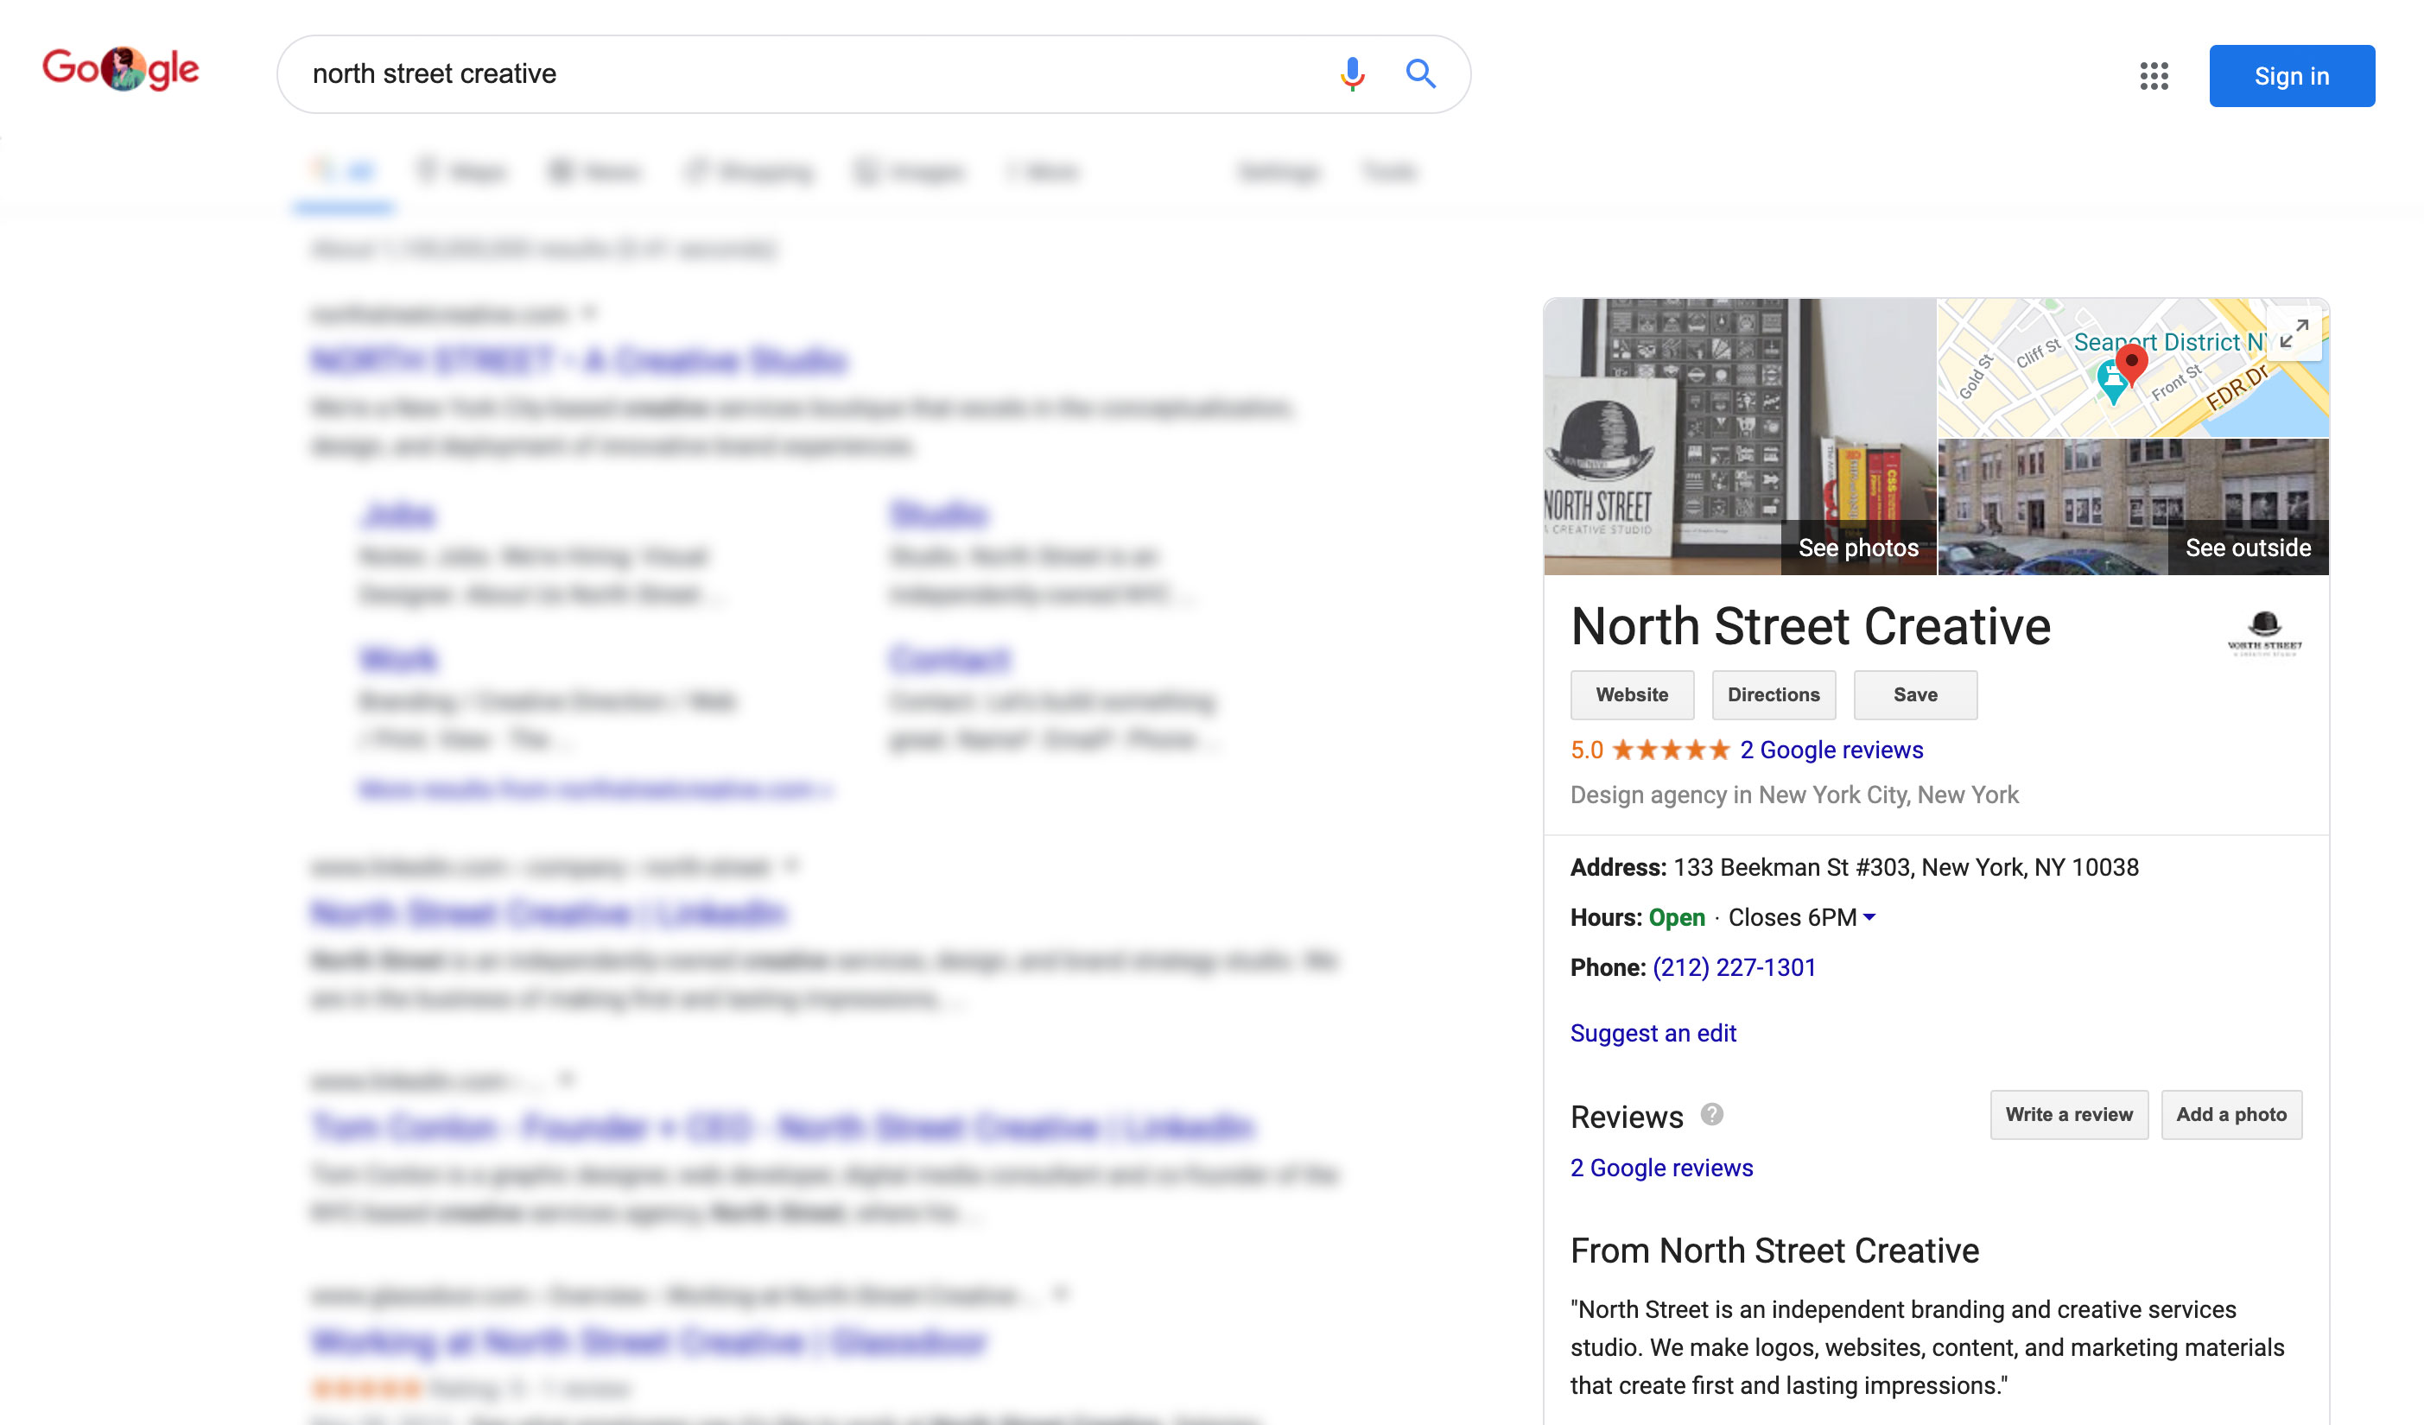Select the All search tab
This screenshot has width=2424, height=1425.
click(x=344, y=172)
